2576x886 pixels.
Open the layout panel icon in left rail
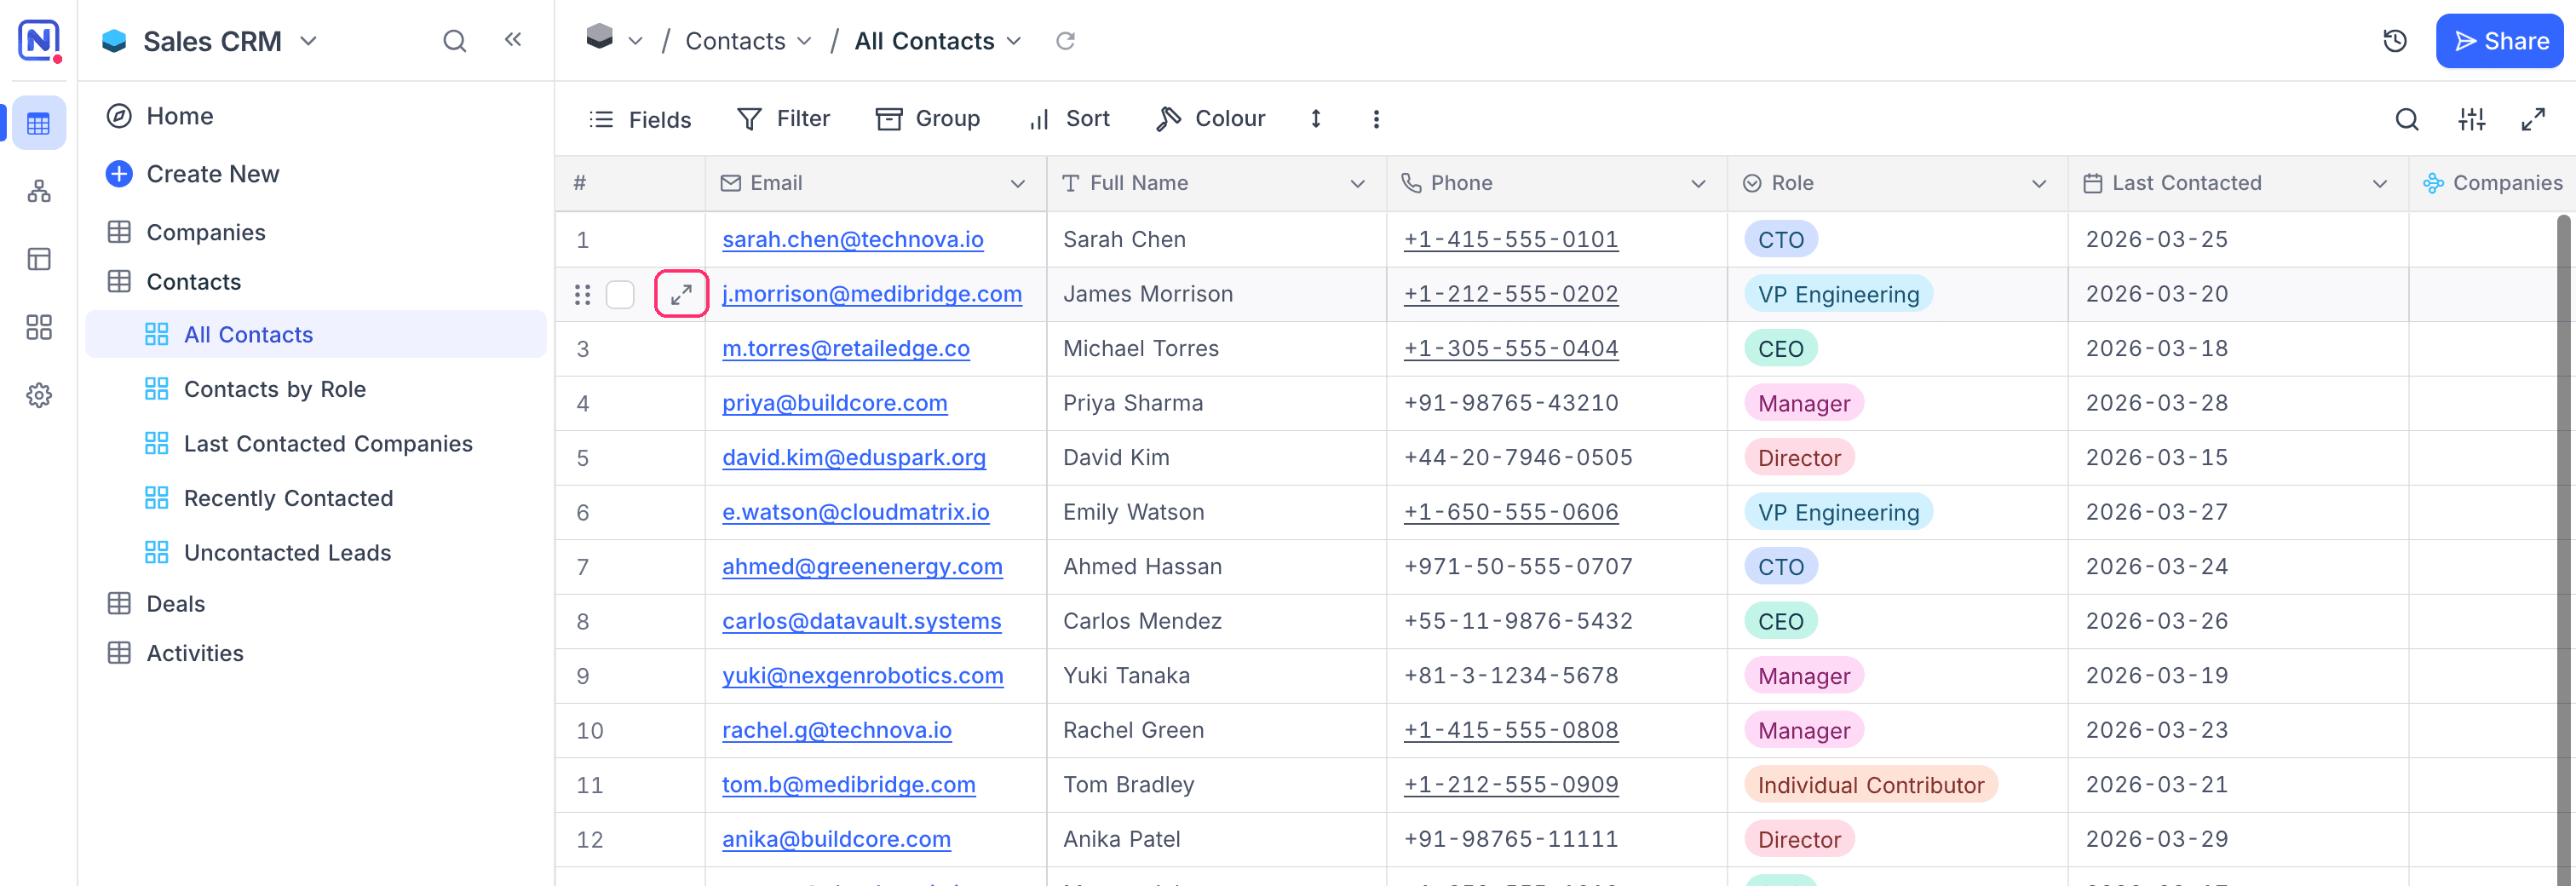click(39, 259)
